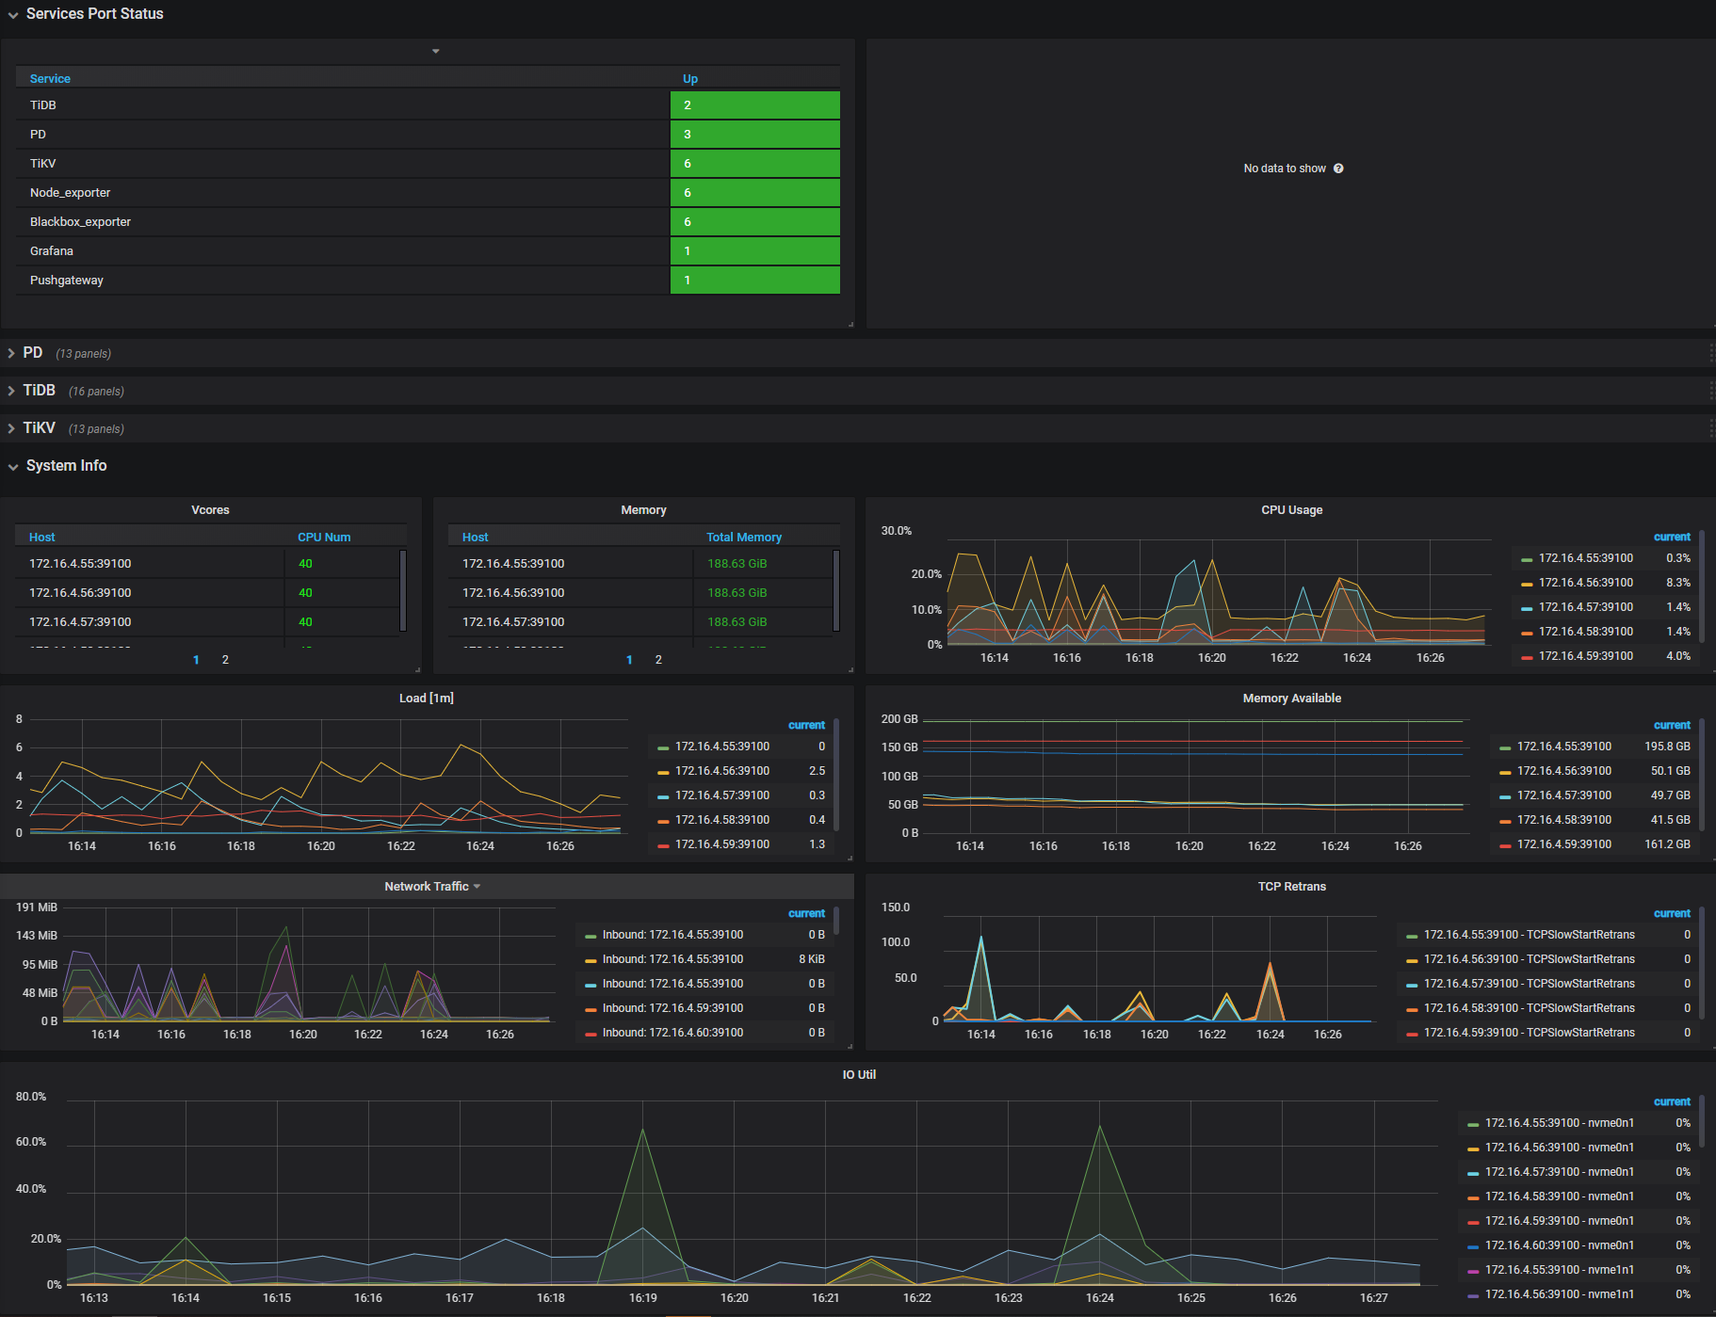Toggle the 172.16.4.56:39100 series in CPU Usage legend
The height and width of the screenshot is (1317, 1716).
point(1585,582)
